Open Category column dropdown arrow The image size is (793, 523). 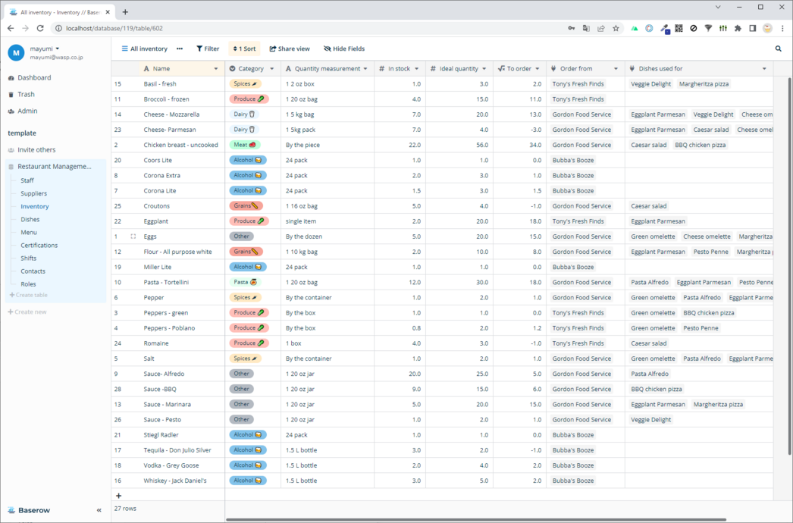[271, 69]
